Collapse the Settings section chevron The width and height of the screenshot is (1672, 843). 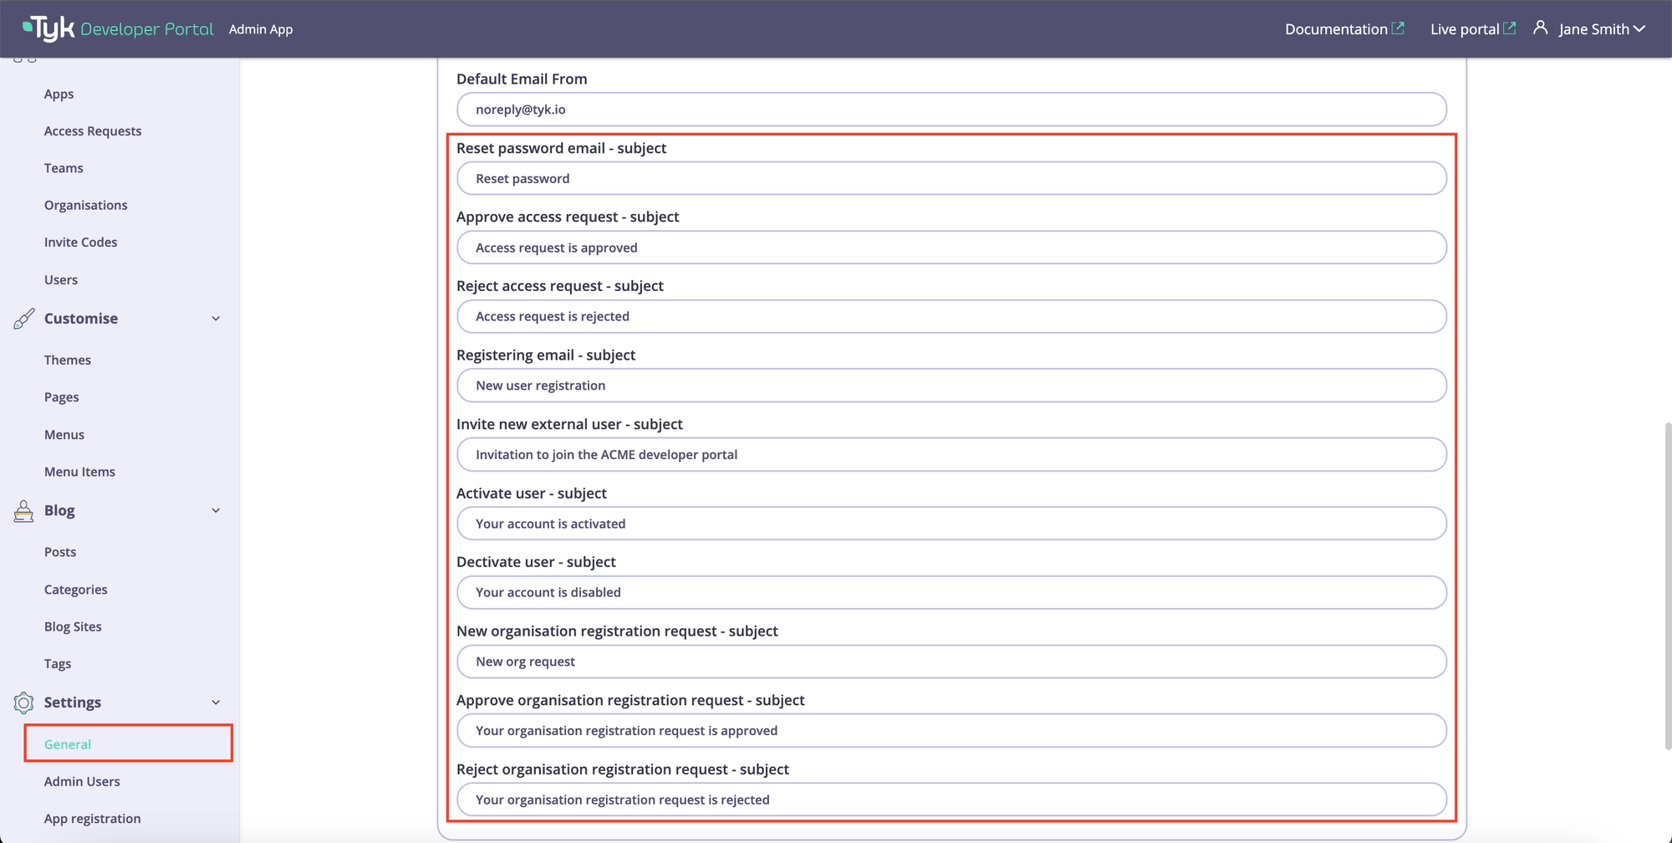point(216,702)
